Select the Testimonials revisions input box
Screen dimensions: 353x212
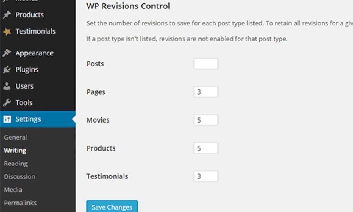206,176
